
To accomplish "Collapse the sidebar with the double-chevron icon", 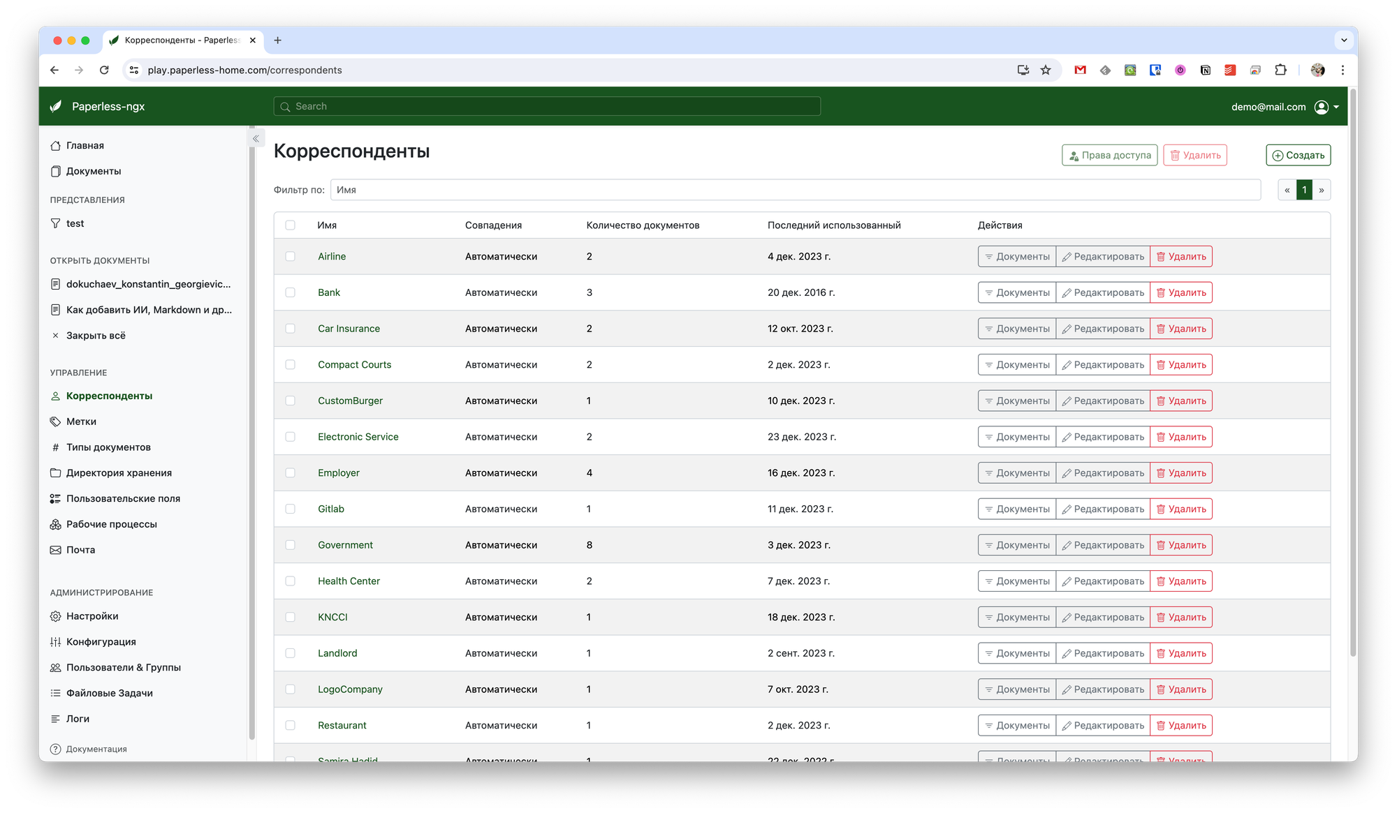I will click(256, 139).
